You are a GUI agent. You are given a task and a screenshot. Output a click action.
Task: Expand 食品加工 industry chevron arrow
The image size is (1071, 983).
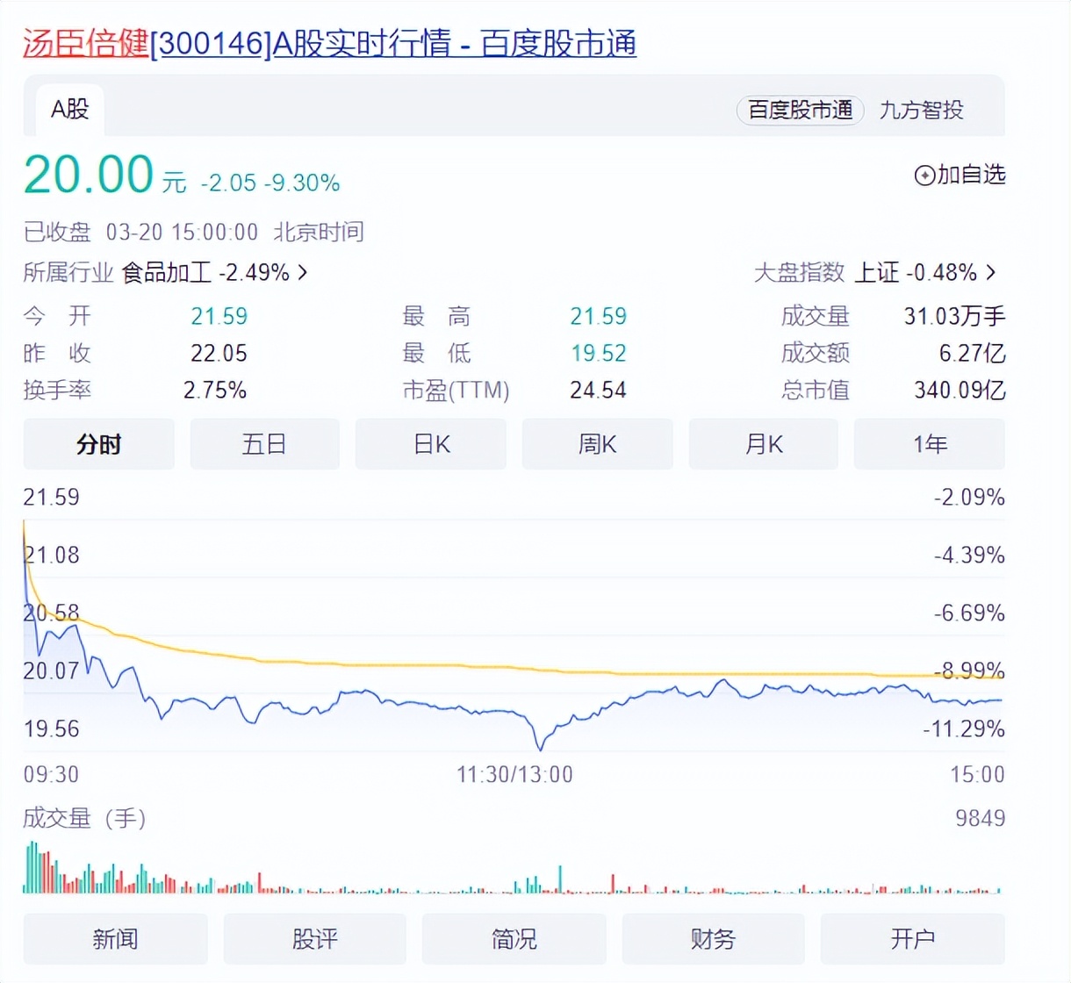pos(303,273)
